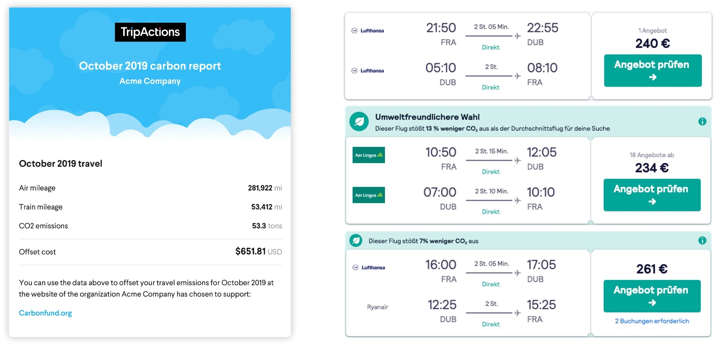Click the 08:10 arrival time
The height and width of the screenshot is (345, 718).
[542, 68]
